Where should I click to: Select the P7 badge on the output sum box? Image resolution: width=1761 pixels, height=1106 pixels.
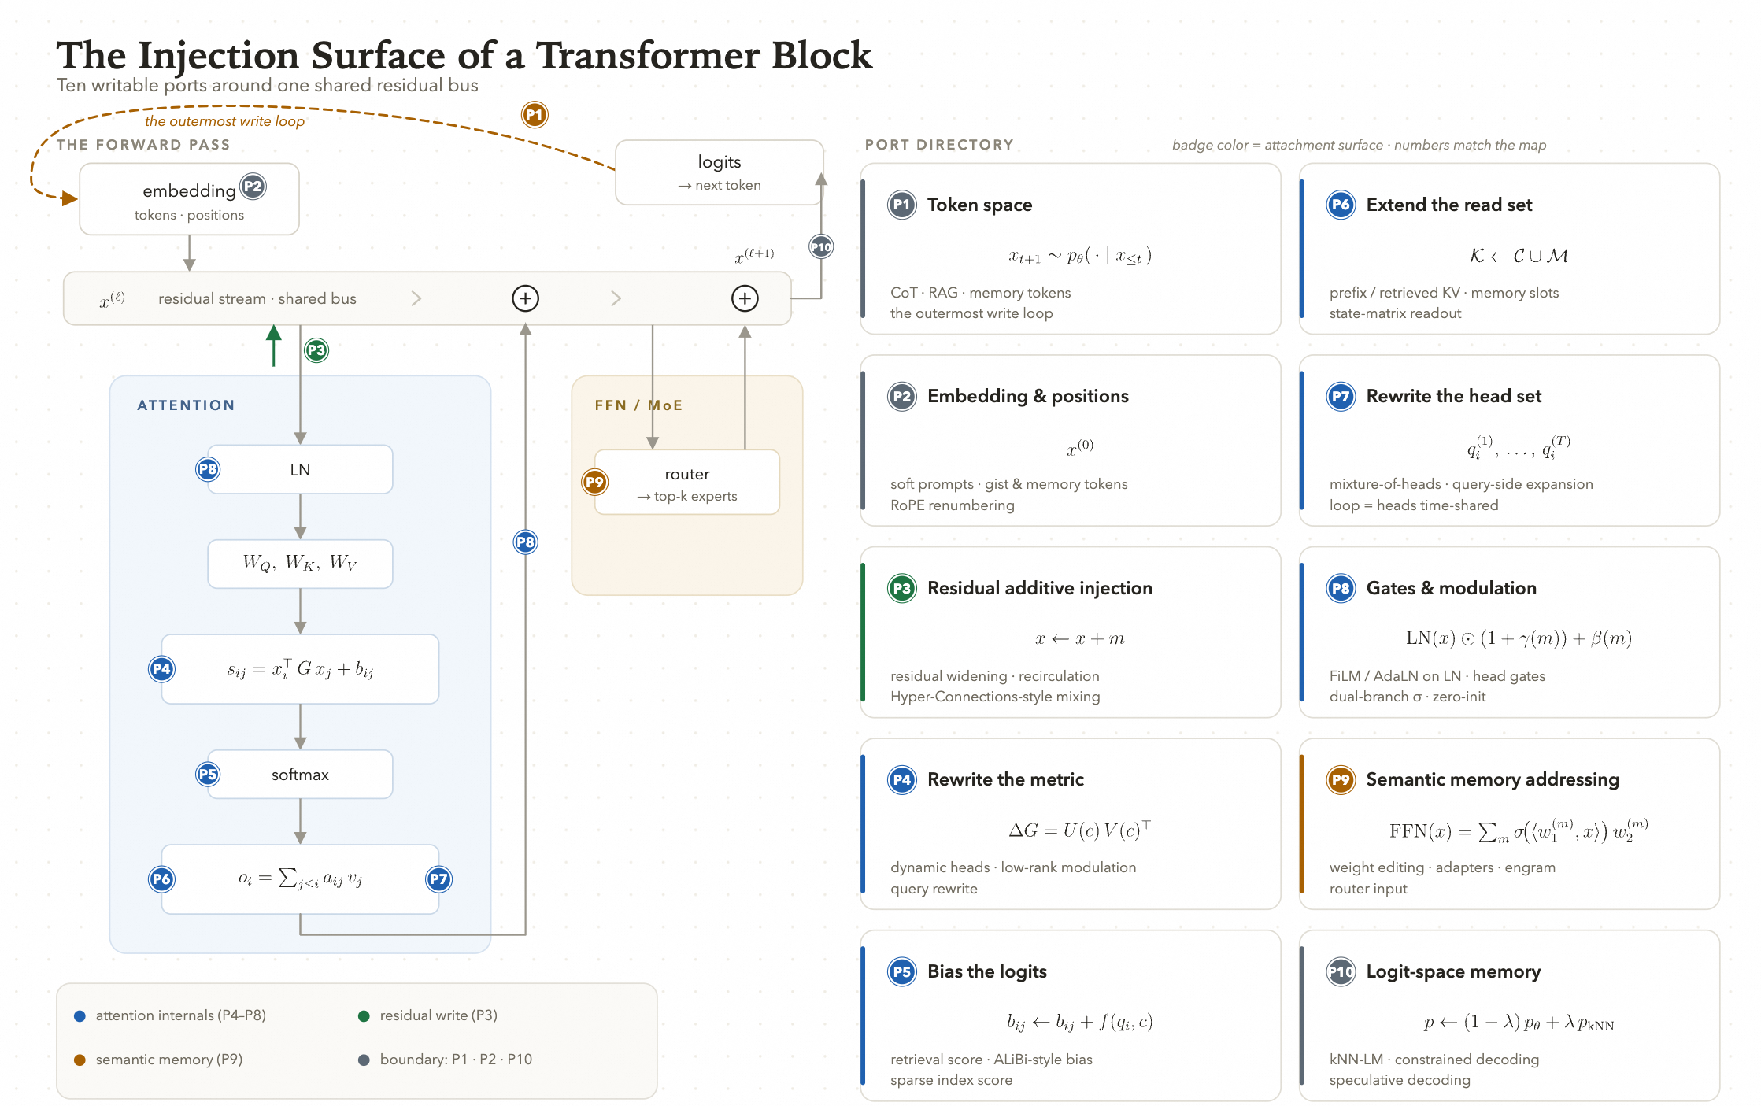point(438,879)
